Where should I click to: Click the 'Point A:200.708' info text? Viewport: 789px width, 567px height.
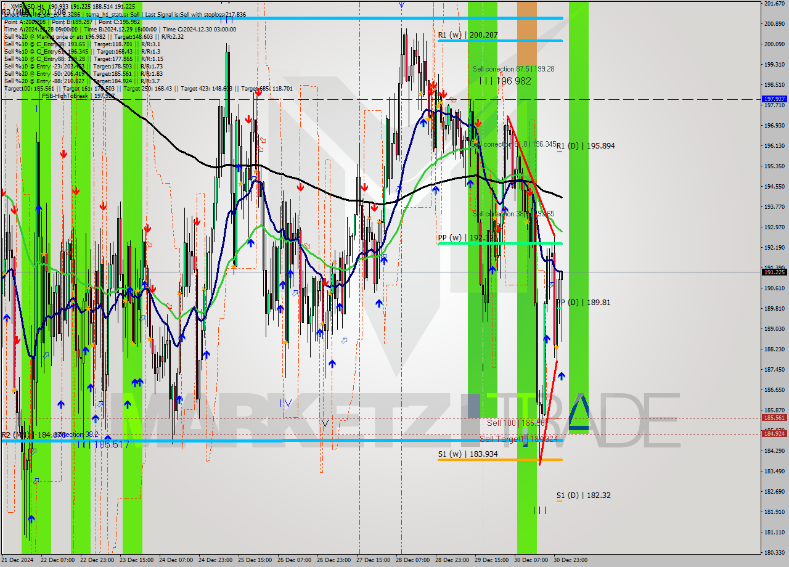(x=24, y=22)
